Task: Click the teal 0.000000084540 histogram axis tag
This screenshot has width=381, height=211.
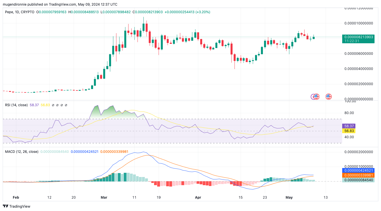Action: 358,180
